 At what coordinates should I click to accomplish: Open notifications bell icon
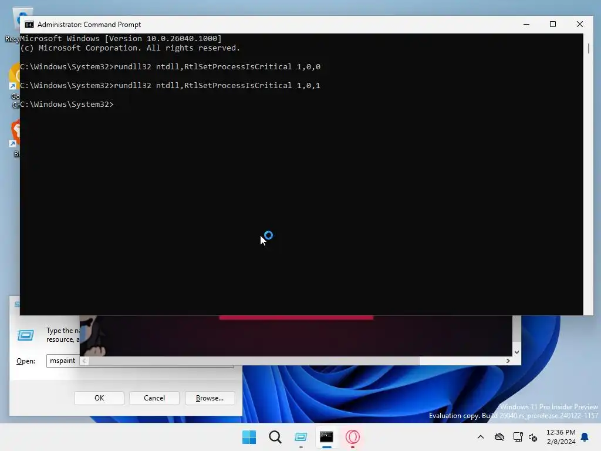point(585,437)
